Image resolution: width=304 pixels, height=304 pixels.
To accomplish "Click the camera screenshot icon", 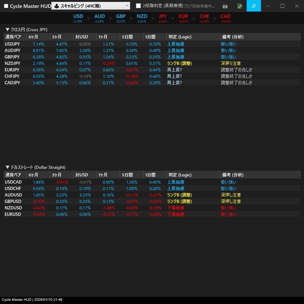I will [x=225, y=6].
